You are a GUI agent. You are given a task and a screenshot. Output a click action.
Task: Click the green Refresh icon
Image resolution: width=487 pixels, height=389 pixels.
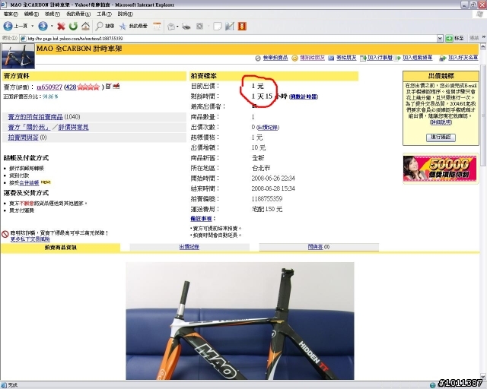(73, 27)
